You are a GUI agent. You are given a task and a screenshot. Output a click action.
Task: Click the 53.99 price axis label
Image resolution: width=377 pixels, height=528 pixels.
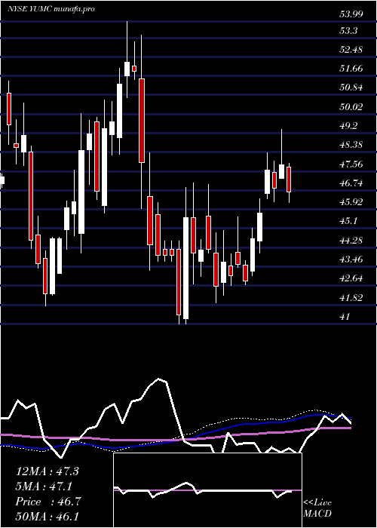pos(352,14)
